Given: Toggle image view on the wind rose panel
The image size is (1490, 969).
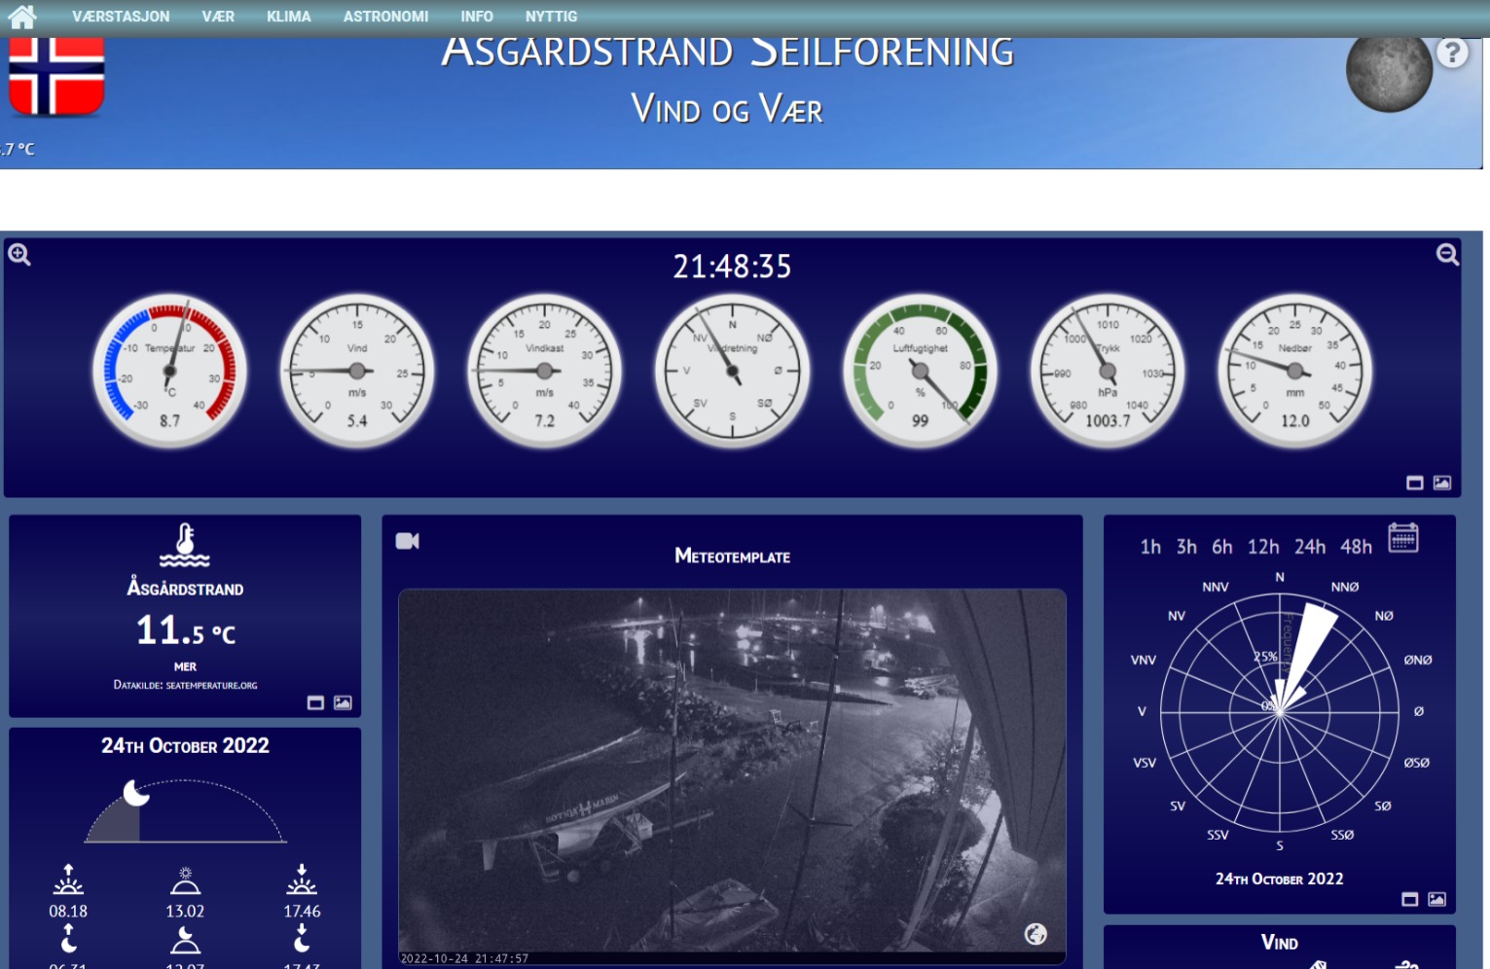Looking at the screenshot, I should tap(1437, 900).
